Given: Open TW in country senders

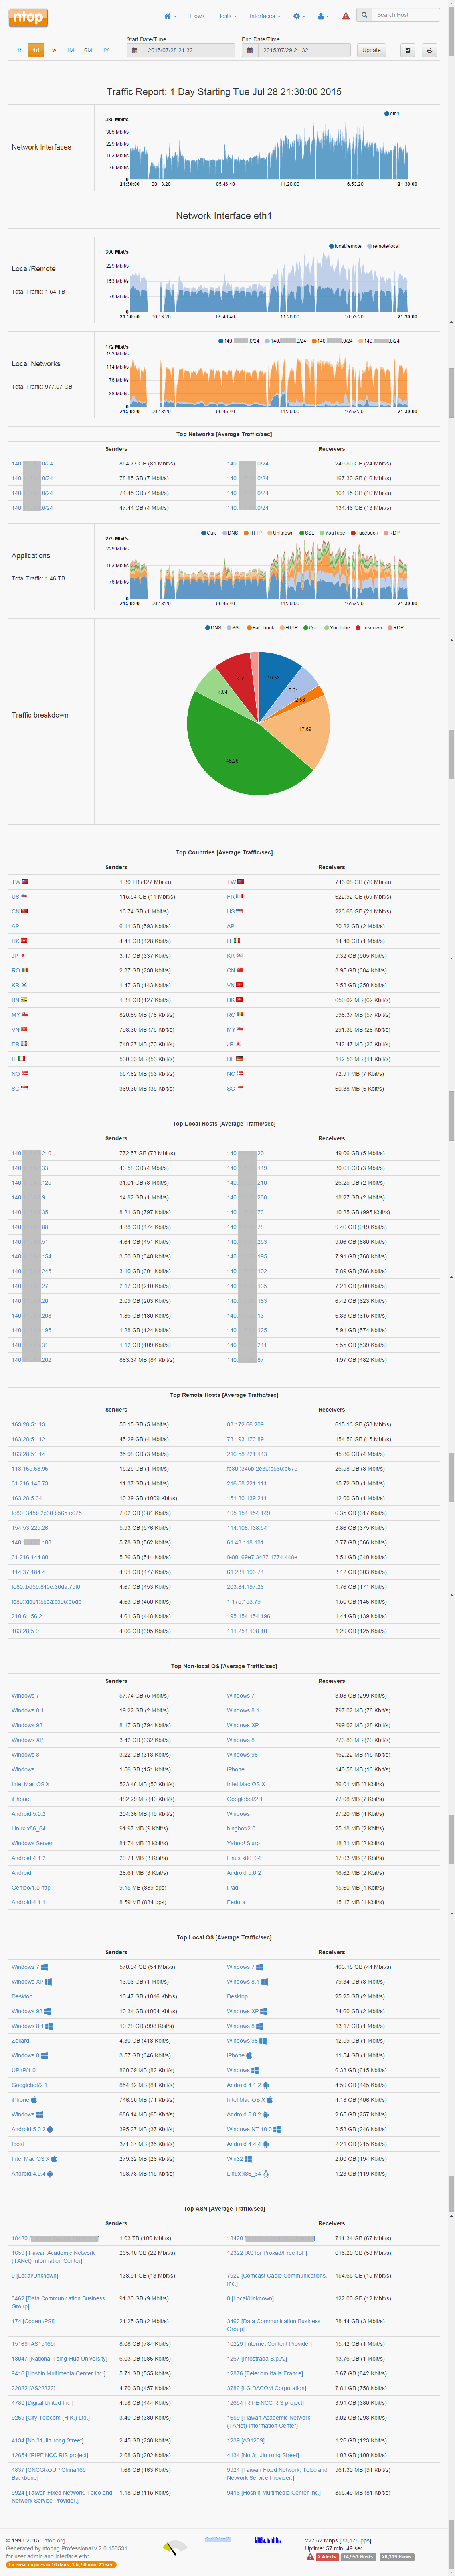Looking at the screenshot, I should 15,882.
